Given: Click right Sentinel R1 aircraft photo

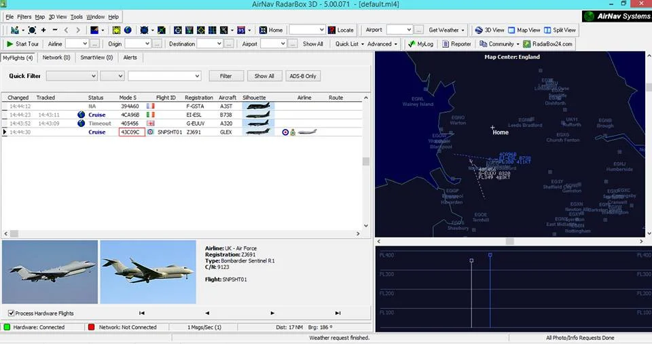Looking at the screenshot, I should click(x=148, y=271).
